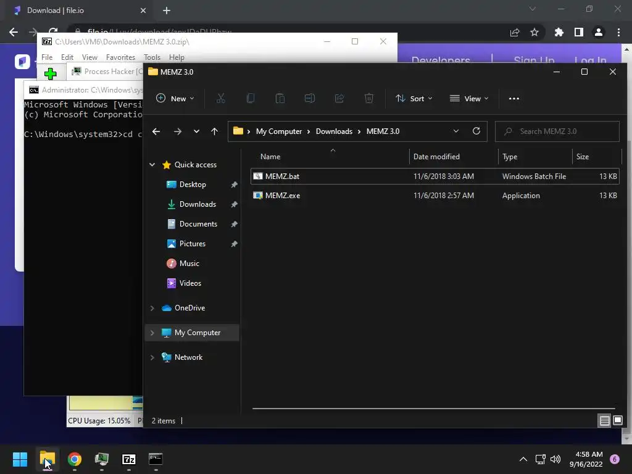
Task: Click the green plus Add icon in 7-Zip
Action: (x=51, y=73)
